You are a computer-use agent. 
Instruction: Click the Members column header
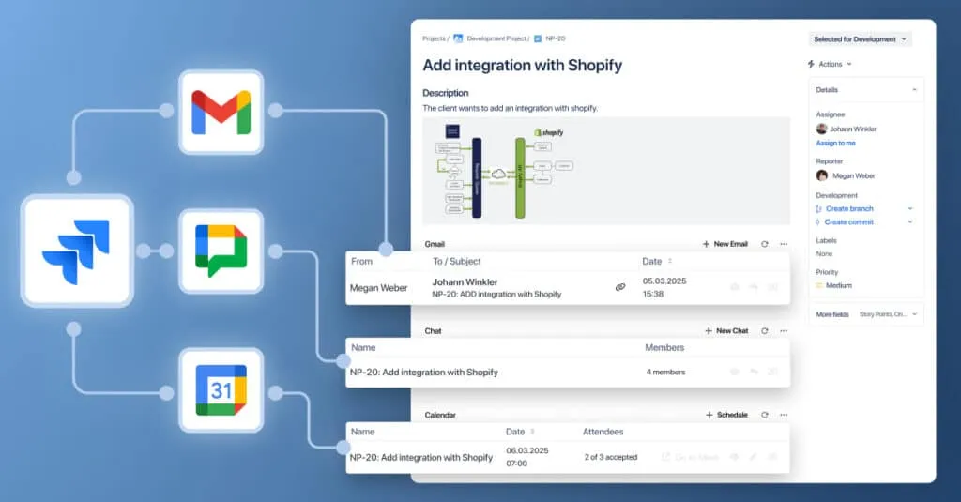(x=664, y=347)
